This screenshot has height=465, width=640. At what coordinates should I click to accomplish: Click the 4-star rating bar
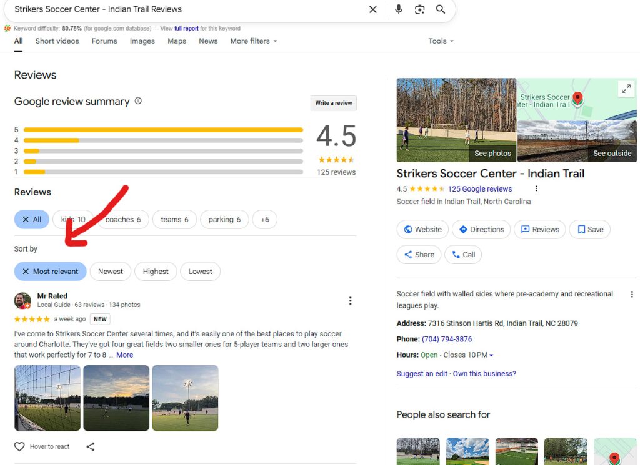tap(163, 140)
